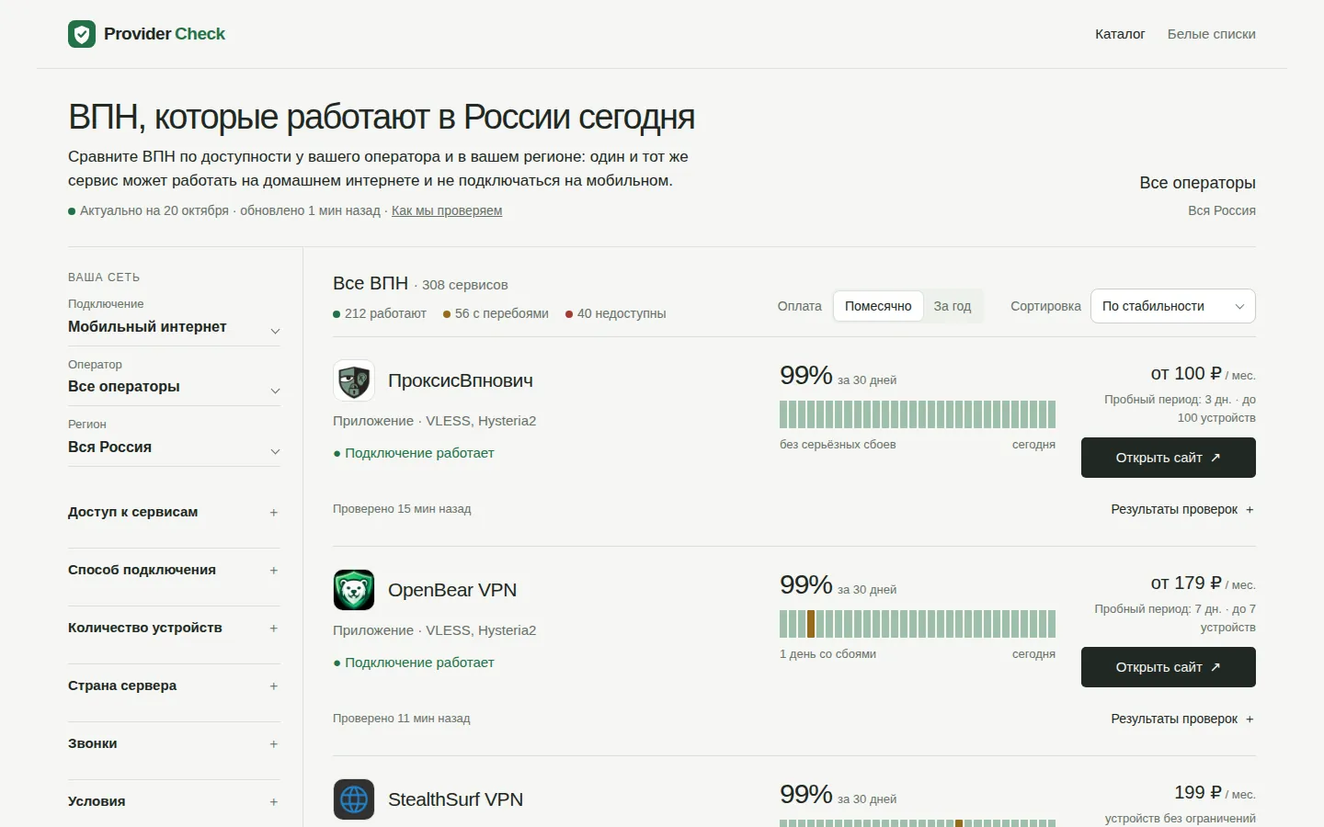1324x827 pixels.
Task: Click Открыть сайт for OpenBear VPN
Action: 1169,667
